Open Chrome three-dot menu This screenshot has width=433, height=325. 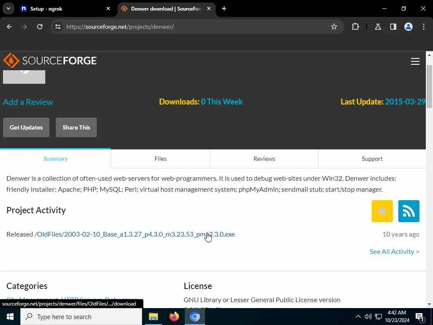coord(424,27)
